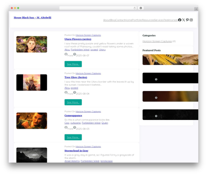Click Horizon Screen Captures above Utaru Flowers
Viewport: 207px width, 175px height.
click(88, 35)
